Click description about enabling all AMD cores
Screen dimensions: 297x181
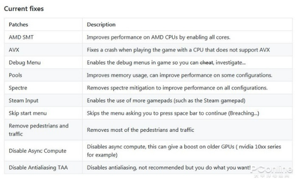(158, 37)
